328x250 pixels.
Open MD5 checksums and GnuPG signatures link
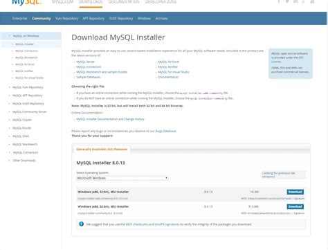click(152, 224)
